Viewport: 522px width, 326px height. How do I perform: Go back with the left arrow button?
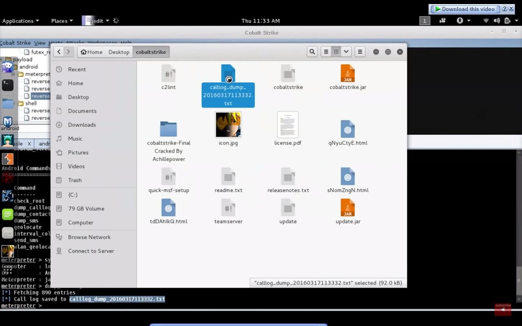(x=59, y=52)
